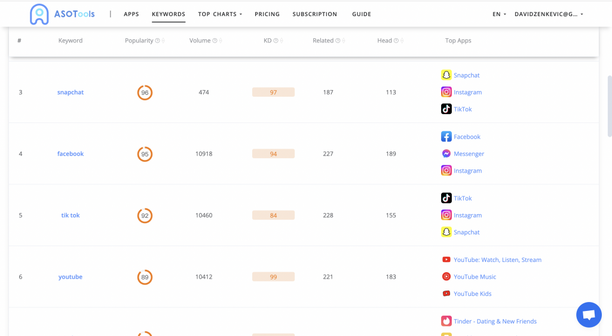Open Snapchat app link in tik tok row

(466, 232)
